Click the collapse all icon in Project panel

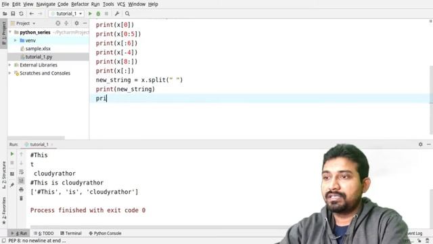pyautogui.click(x=66, y=23)
